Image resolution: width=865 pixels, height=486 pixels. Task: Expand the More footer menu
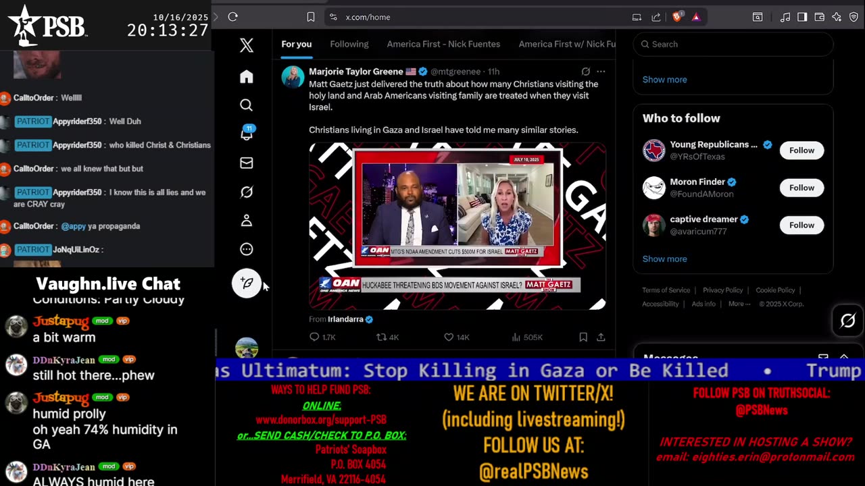(x=739, y=304)
